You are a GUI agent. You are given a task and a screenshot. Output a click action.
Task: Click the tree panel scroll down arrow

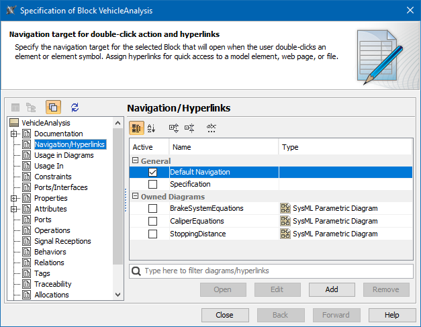coord(118,294)
